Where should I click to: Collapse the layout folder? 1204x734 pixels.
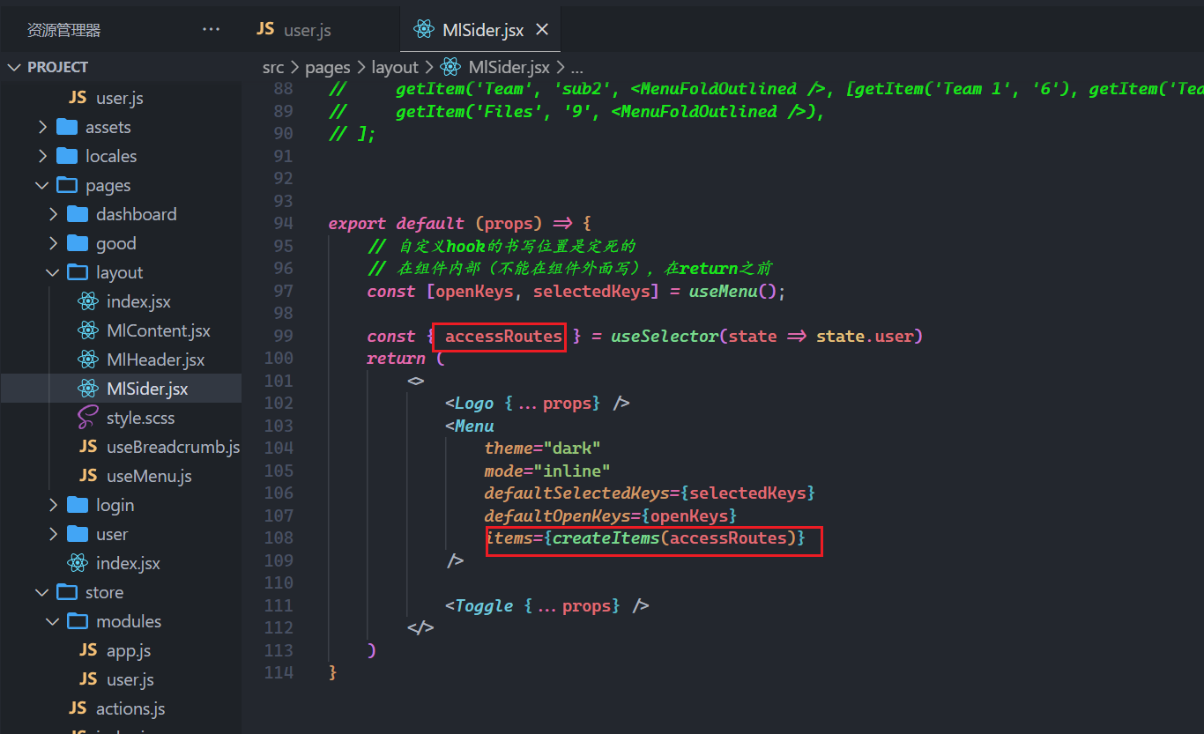pos(54,273)
